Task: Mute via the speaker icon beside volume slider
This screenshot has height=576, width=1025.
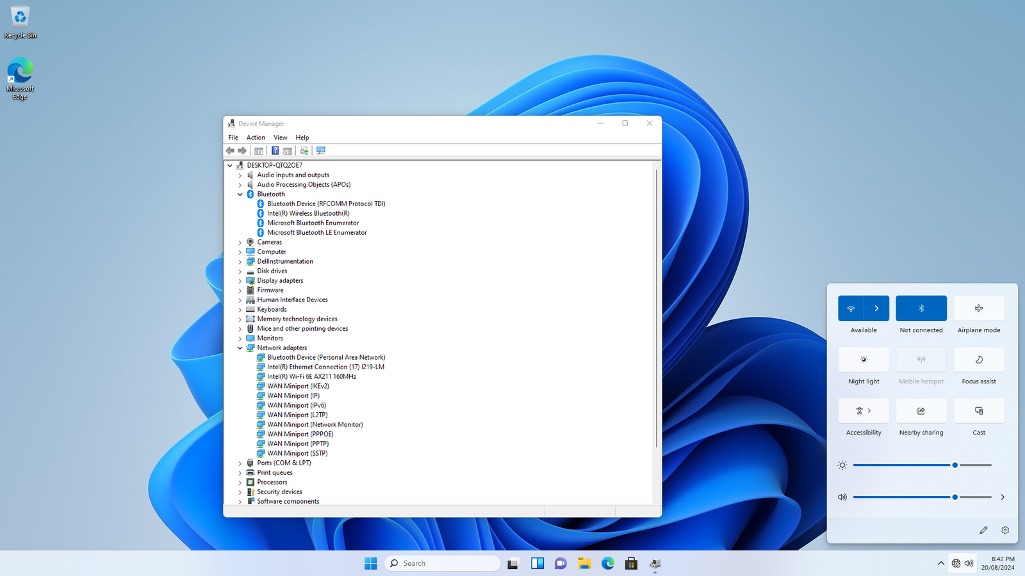Action: [x=842, y=497]
